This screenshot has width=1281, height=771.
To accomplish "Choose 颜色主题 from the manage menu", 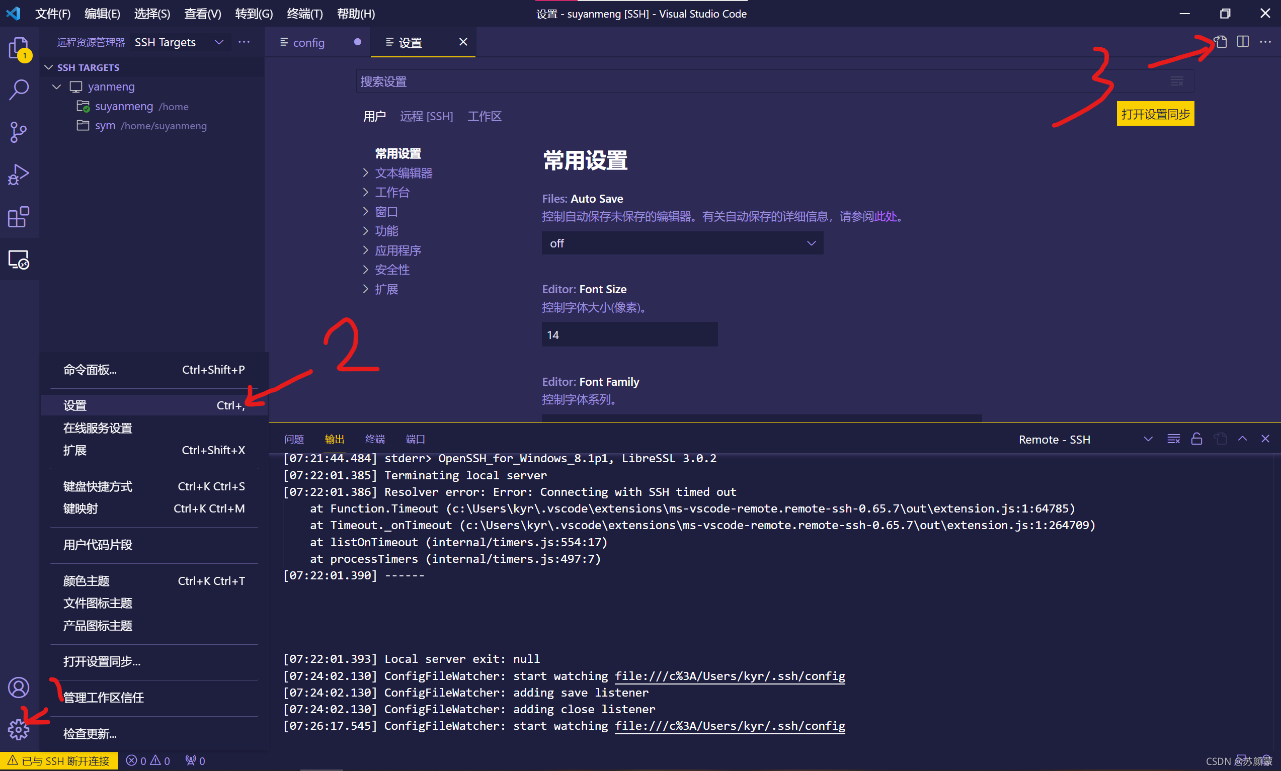I will 154,581.
